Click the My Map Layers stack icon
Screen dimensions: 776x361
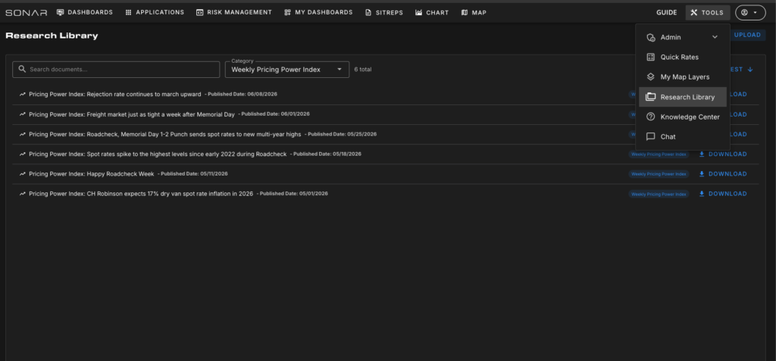click(651, 76)
